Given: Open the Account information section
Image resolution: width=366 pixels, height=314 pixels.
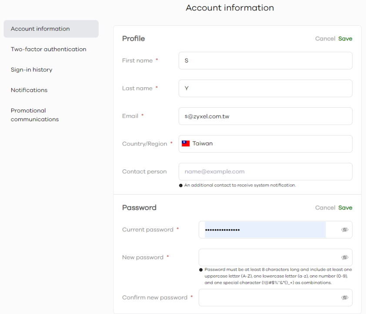Looking at the screenshot, I should coord(51,29).
